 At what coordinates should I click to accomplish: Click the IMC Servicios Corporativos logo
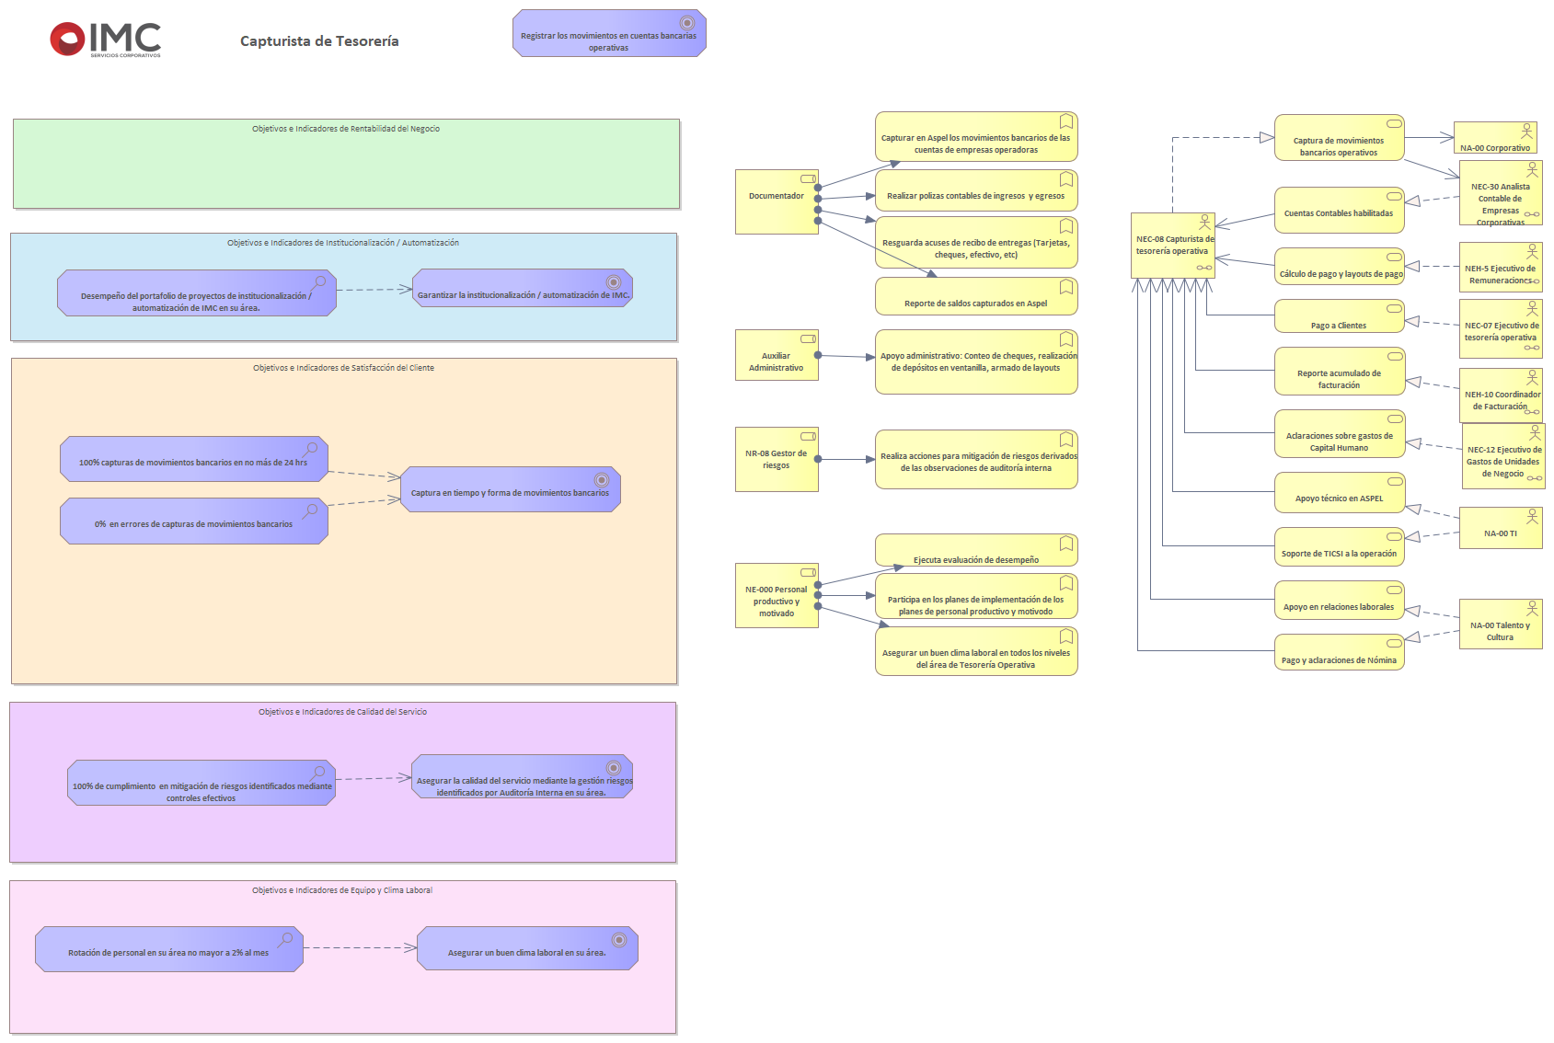(105, 40)
